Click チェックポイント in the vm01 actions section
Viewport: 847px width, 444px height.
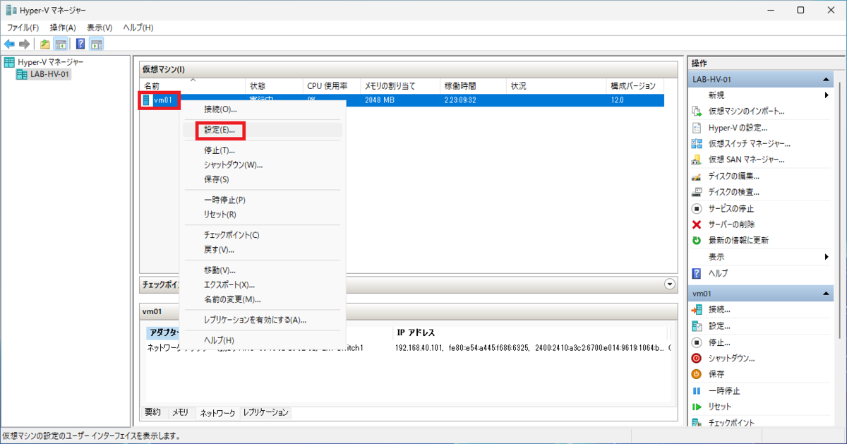click(731, 423)
